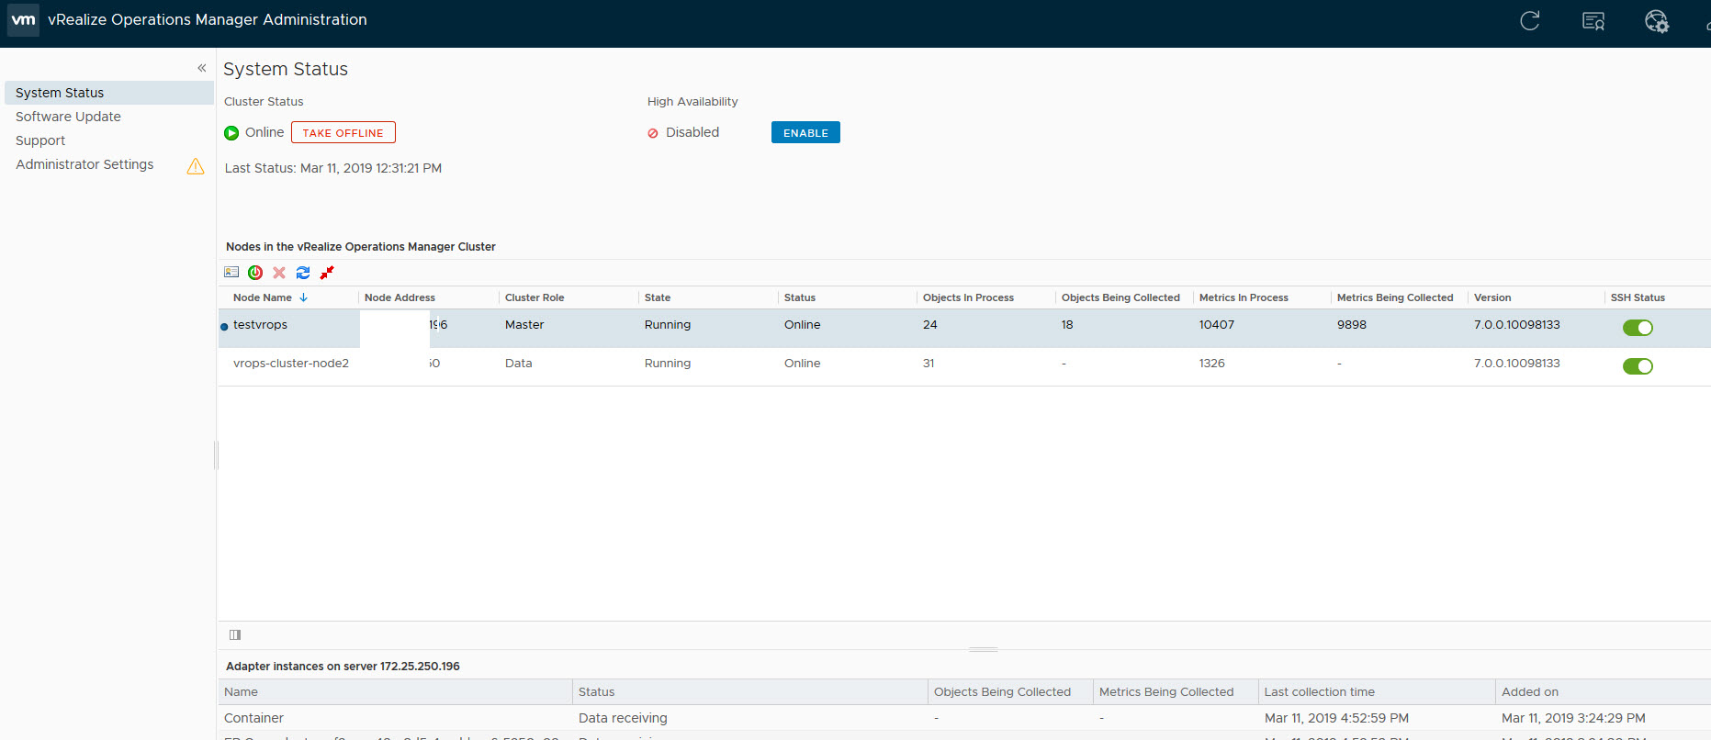Image resolution: width=1711 pixels, height=740 pixels.
Task: Open the globe-with-gear settings icon in header
Action: click(x=1656, y=21)
